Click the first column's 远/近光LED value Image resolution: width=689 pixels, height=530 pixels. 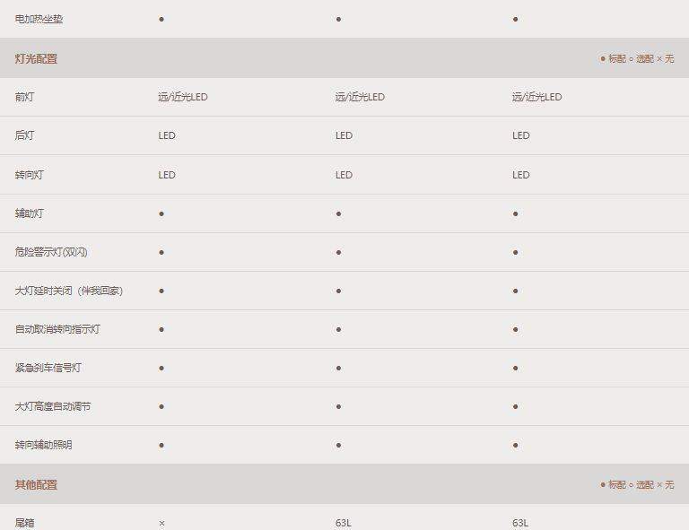point(183,97)
